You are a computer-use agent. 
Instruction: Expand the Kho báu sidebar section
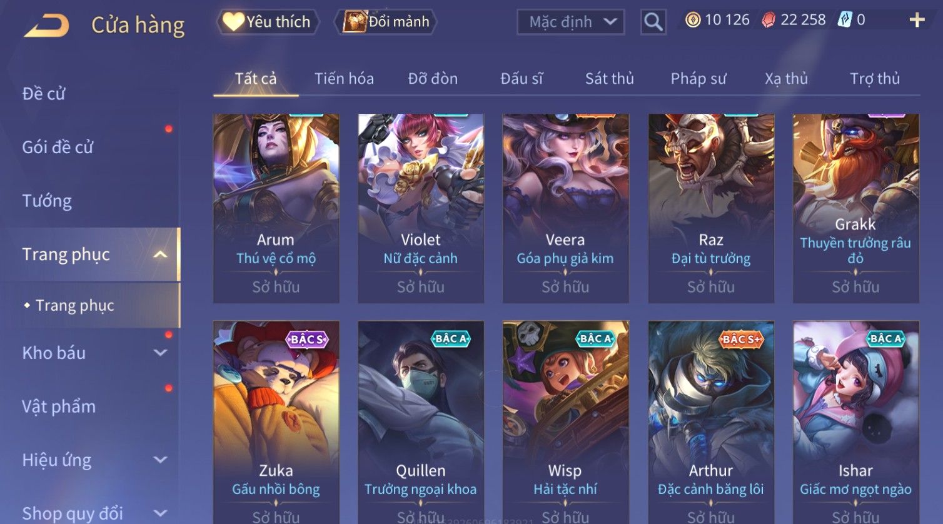(x=161, y=353)
